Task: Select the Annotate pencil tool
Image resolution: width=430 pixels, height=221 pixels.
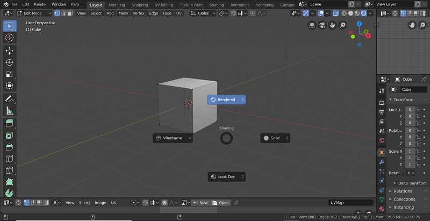Action: [x=9, y=99]
